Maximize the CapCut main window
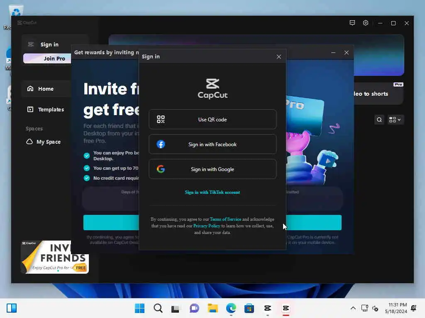 (x=393, y=23)
